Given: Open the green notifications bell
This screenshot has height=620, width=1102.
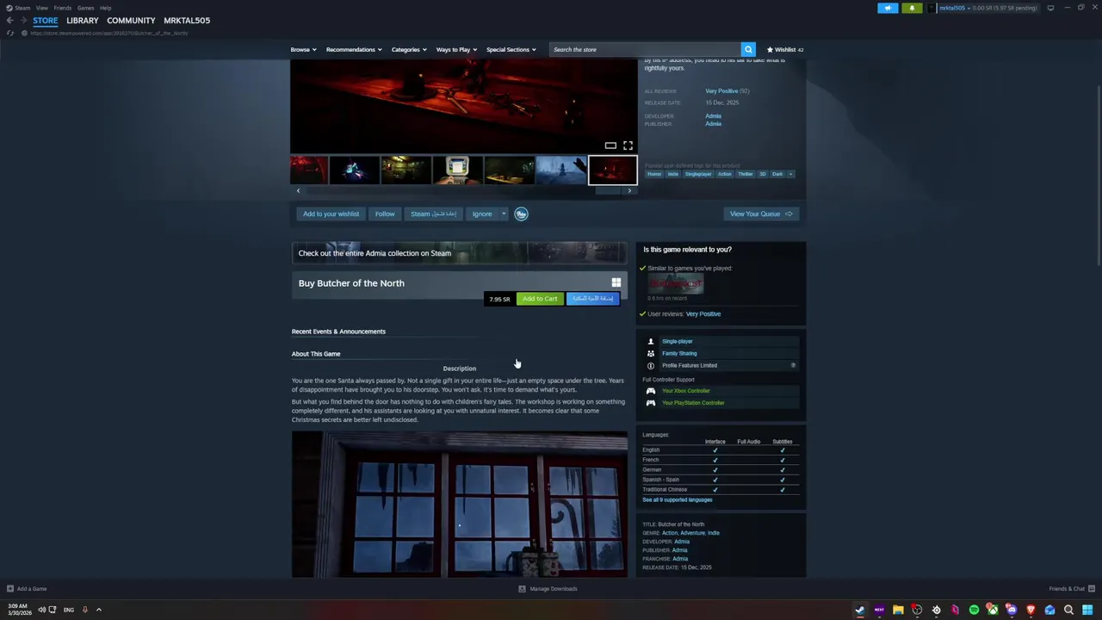Looking at the screenshot, I should 912,8.
